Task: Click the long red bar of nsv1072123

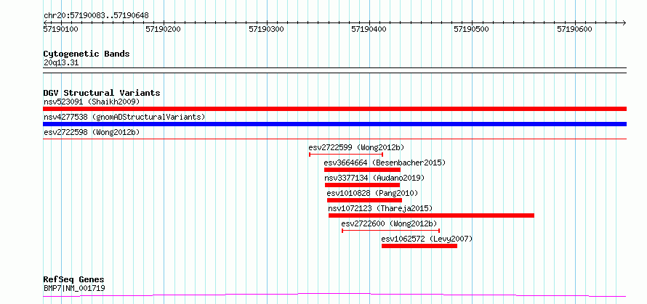Action: tap(431, 215)
